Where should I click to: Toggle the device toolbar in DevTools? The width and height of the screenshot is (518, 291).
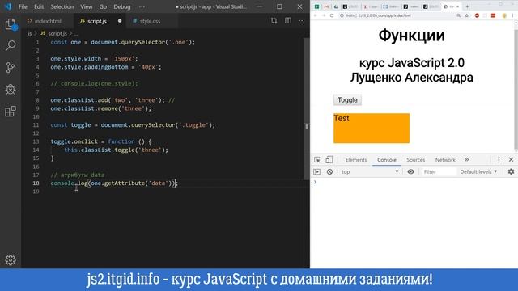point(329,160)
